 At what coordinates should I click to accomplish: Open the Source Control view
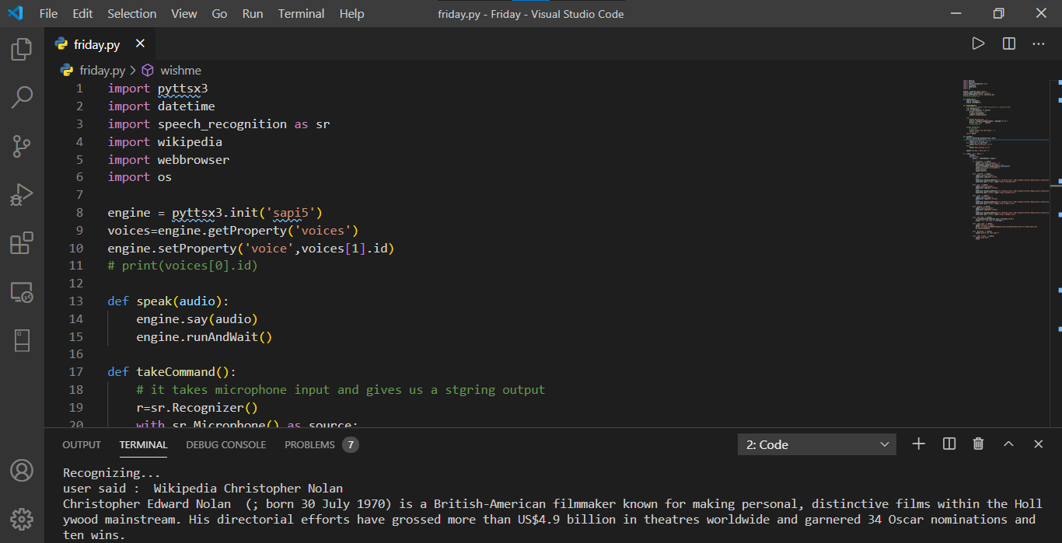coord(22,146)
